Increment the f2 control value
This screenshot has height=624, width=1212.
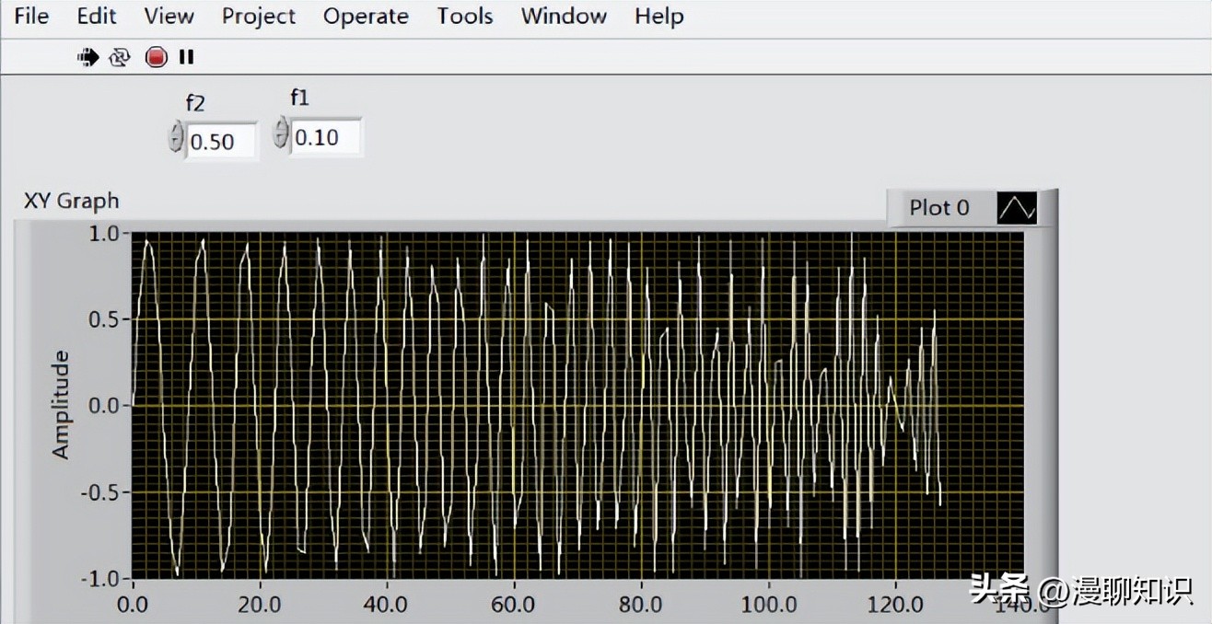[x=175, y=130]
